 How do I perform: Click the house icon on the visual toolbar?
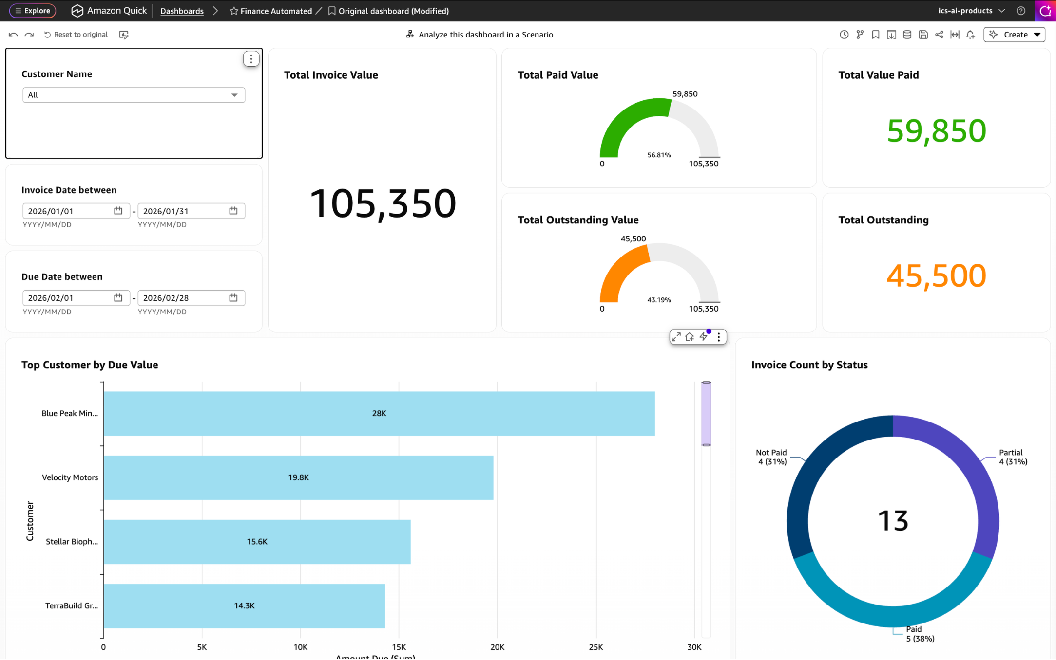click(690, 337)
